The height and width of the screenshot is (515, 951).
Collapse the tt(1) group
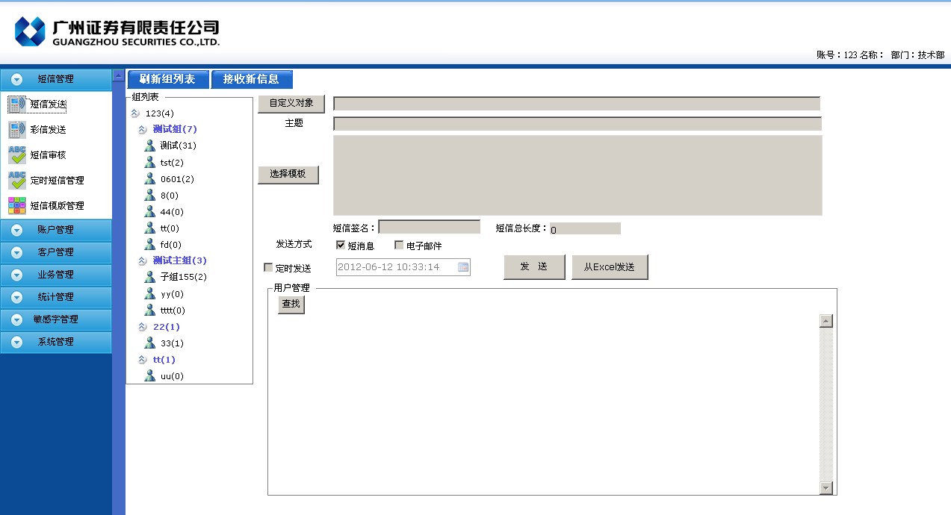point(143,359)
